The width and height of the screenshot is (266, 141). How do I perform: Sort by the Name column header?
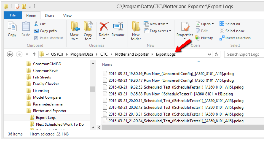(107, 65)
